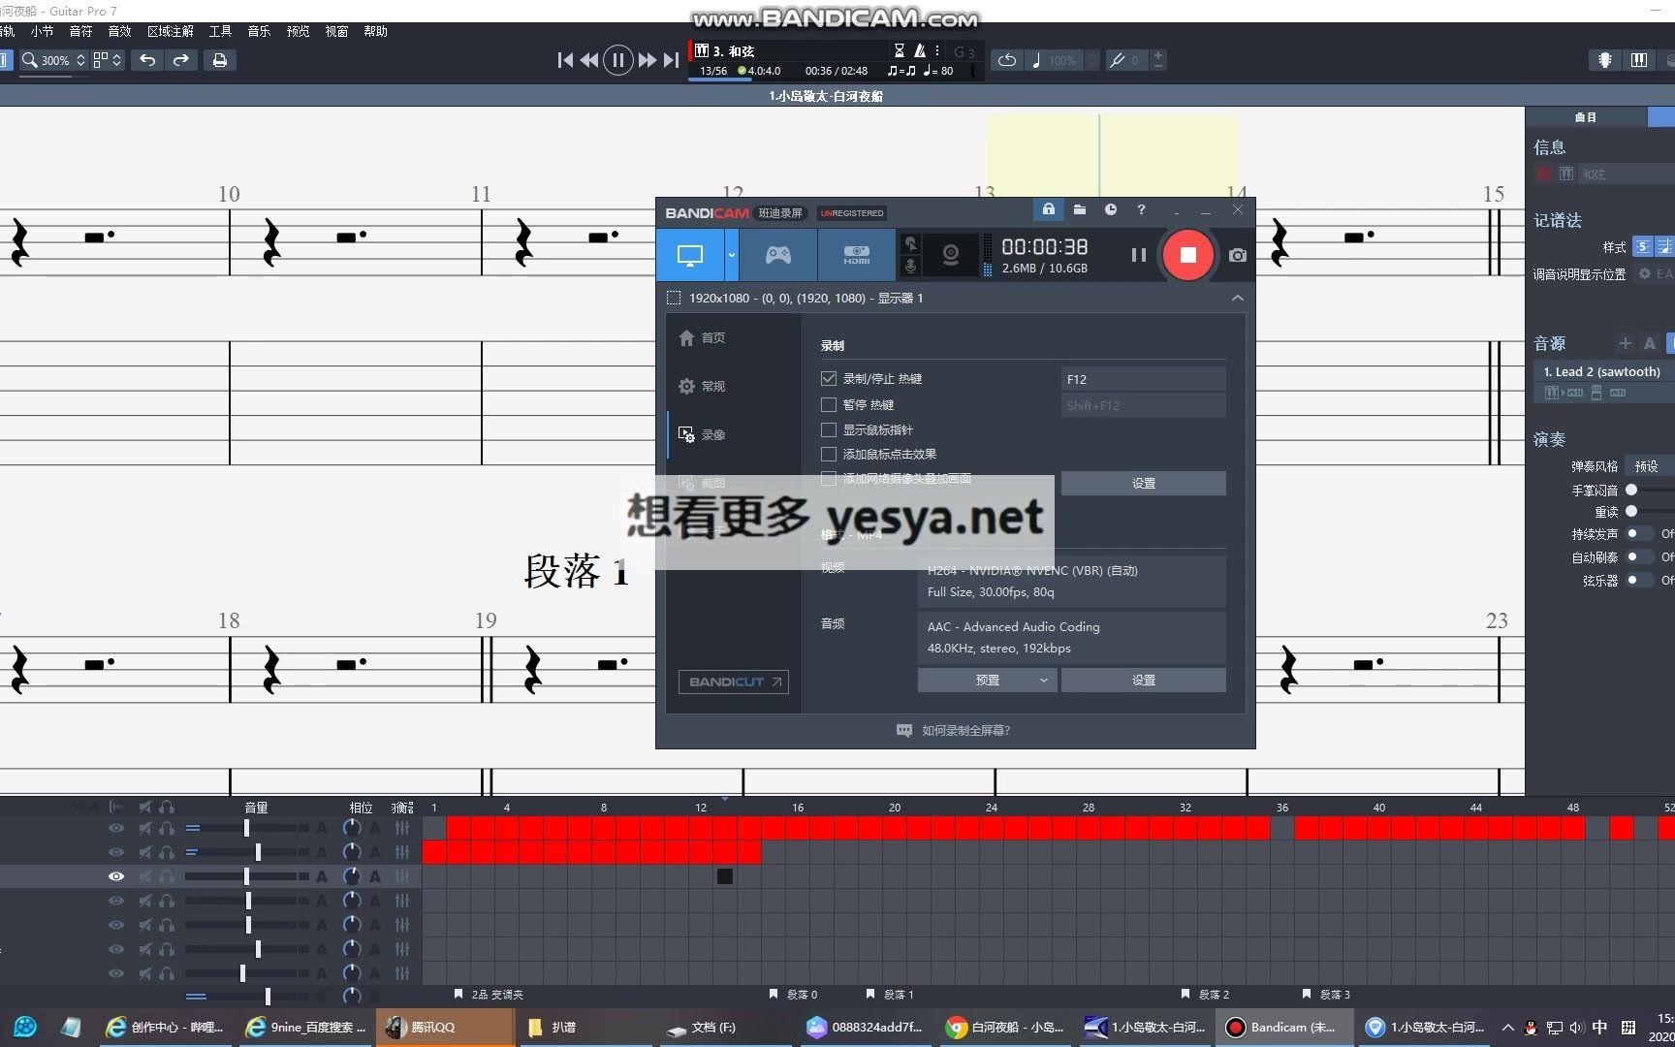Screen dimensions: 1675x1047
Task: Pause playback in Guitar Pro
Action: pos(618,60)
